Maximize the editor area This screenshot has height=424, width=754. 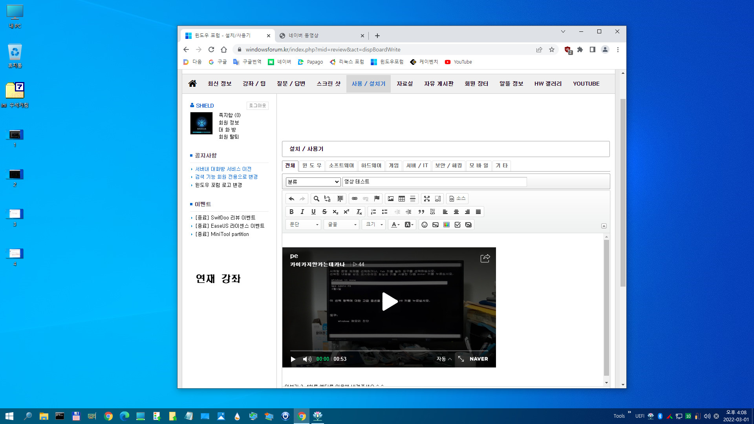tap(427, 199)
